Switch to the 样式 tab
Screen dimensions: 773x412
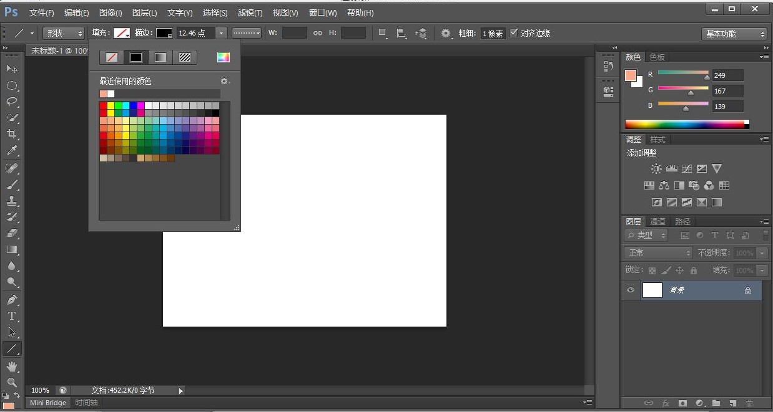pyautogui.click(x=657, y=139)
